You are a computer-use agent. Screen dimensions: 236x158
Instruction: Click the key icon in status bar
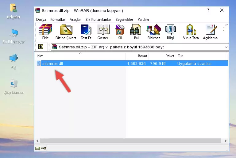(x=44, y=148)
